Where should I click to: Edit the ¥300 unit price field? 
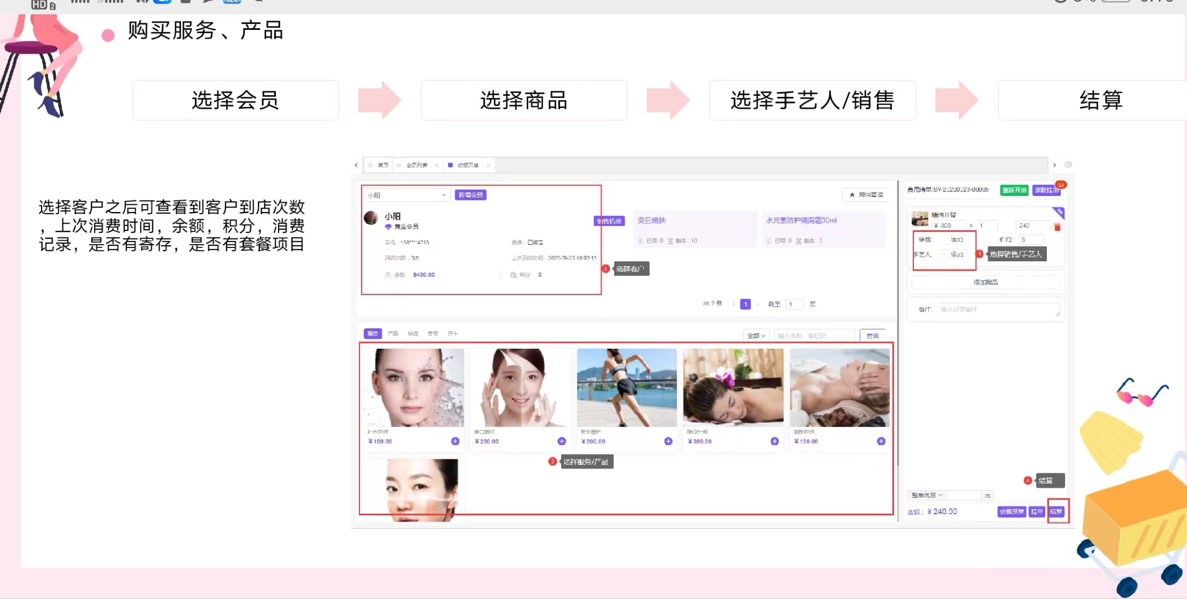pos(948,225)
